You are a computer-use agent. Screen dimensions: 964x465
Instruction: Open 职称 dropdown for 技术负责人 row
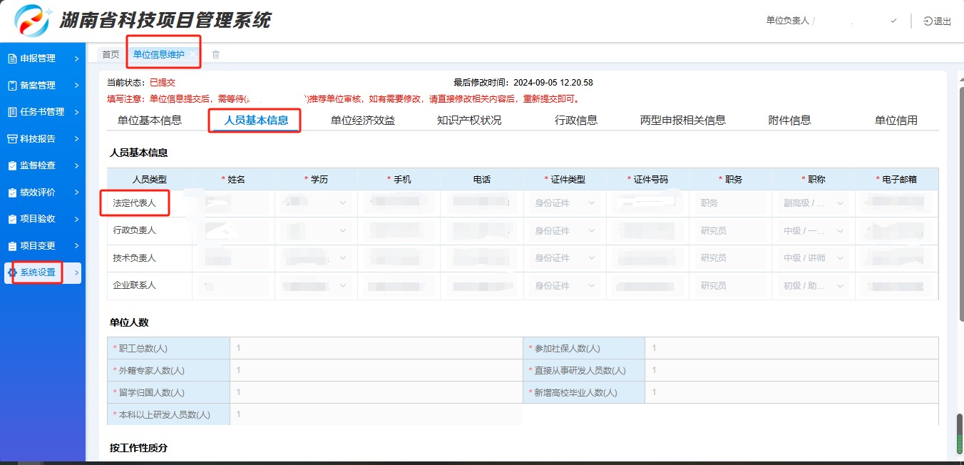tap(813, 258)
